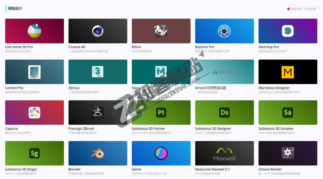Select the NextLimit Maxwell 5.1 banner thumbnail
This screenshot has height=179, width=323.
click(x=224, y=153)
